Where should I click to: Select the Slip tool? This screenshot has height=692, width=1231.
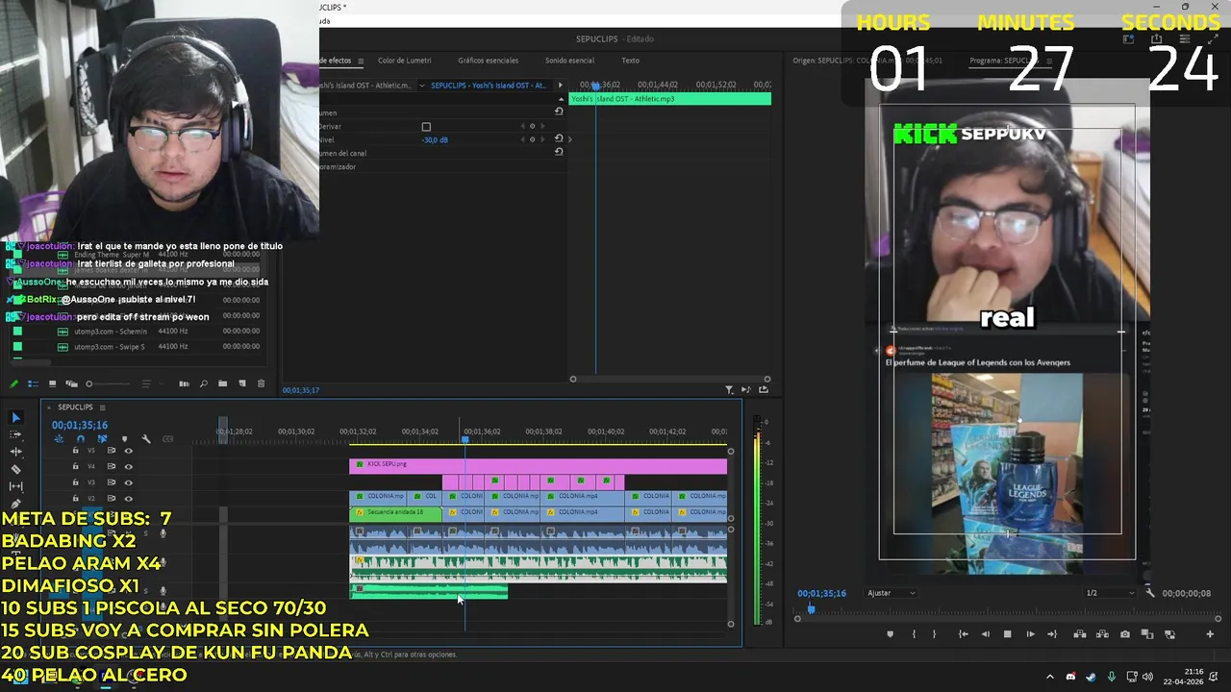pos(15,486)
